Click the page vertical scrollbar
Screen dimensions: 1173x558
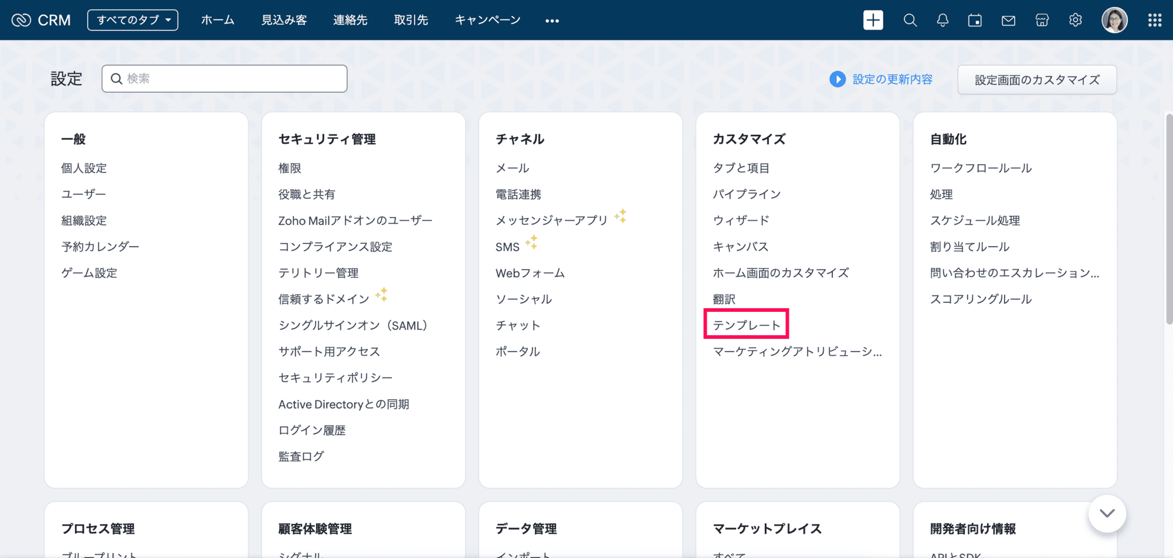click(1168, 219)
